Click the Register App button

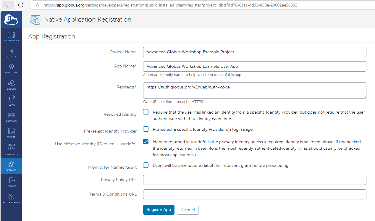click(159, 209)
